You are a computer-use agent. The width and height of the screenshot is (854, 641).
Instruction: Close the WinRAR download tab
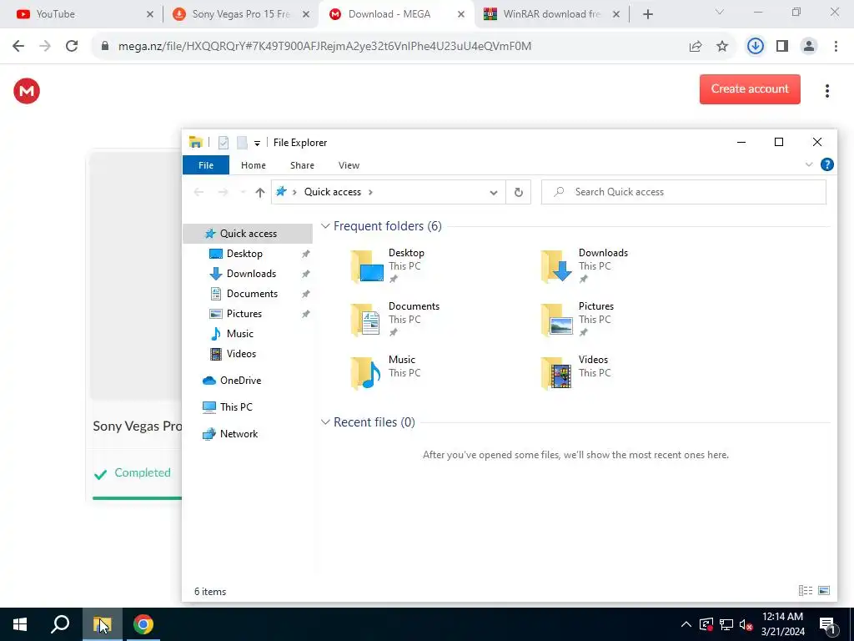[x=616, y=14]
